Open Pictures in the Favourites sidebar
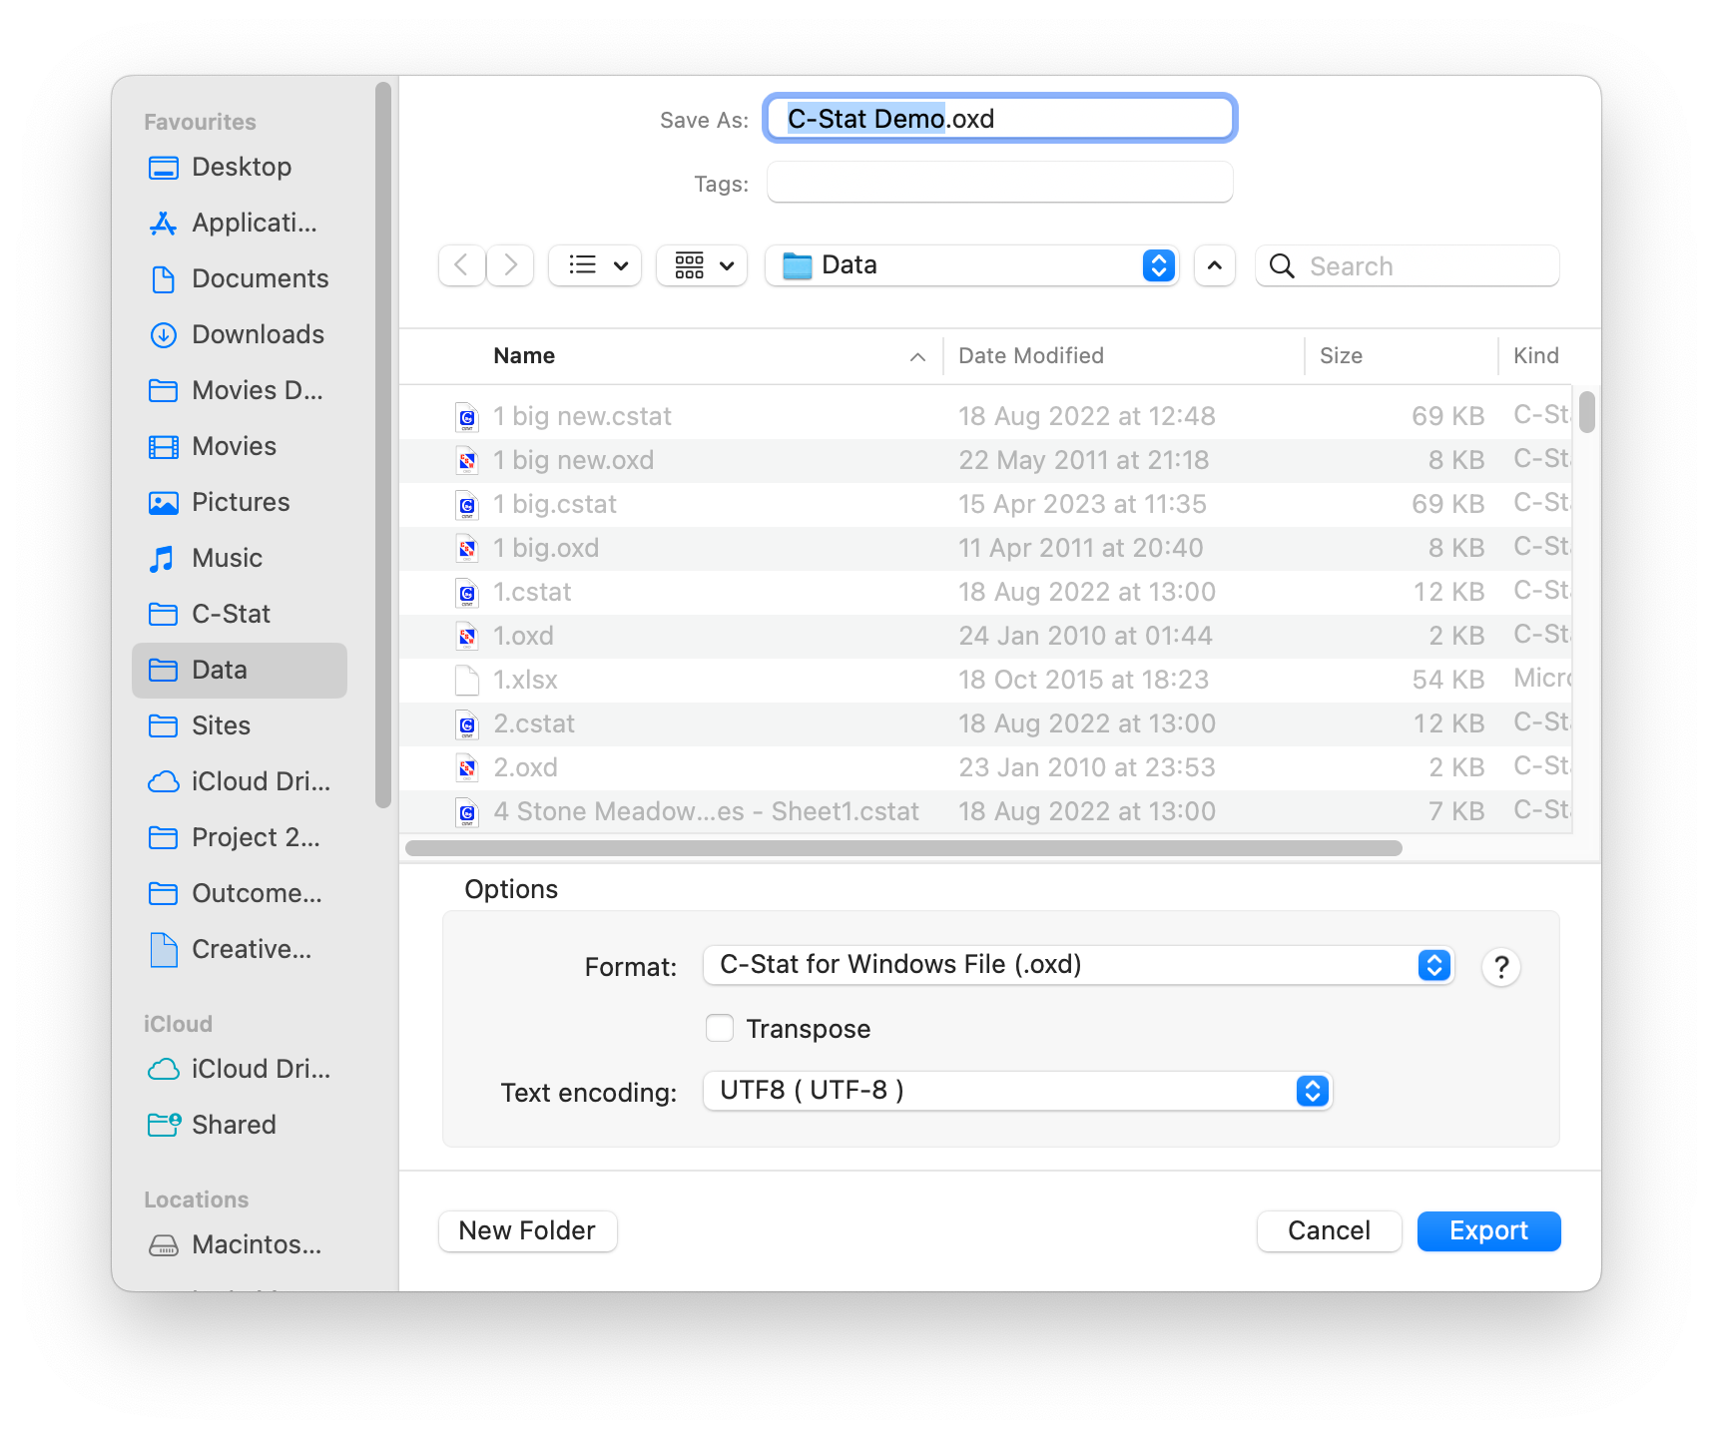This screenshot has width=1713, height=1439. (238, 503)
